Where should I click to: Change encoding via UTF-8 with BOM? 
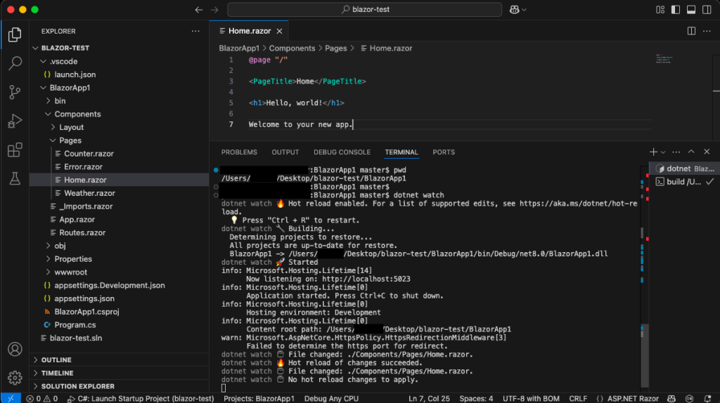pyautogui.click(x=531, y=398)
